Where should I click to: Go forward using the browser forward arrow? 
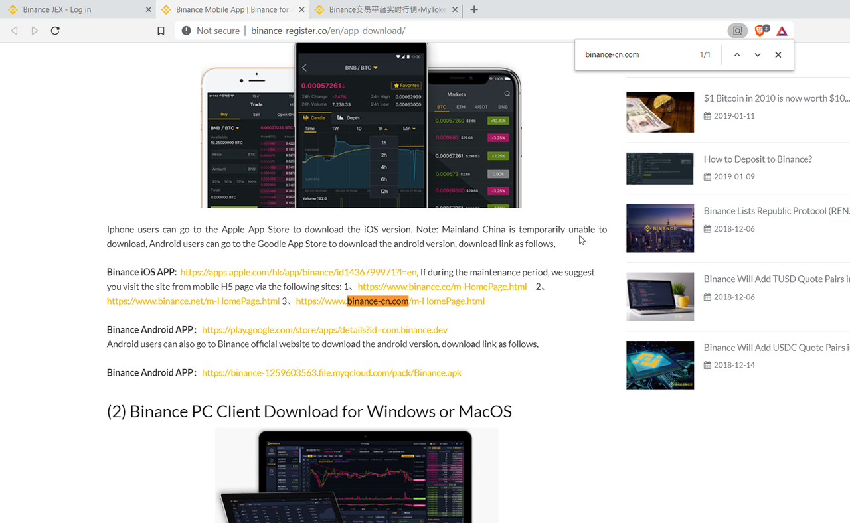[x=35, y=31]
